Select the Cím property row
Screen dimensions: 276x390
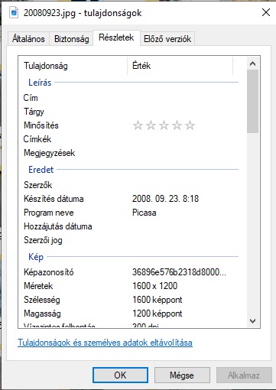coord(128,98)
